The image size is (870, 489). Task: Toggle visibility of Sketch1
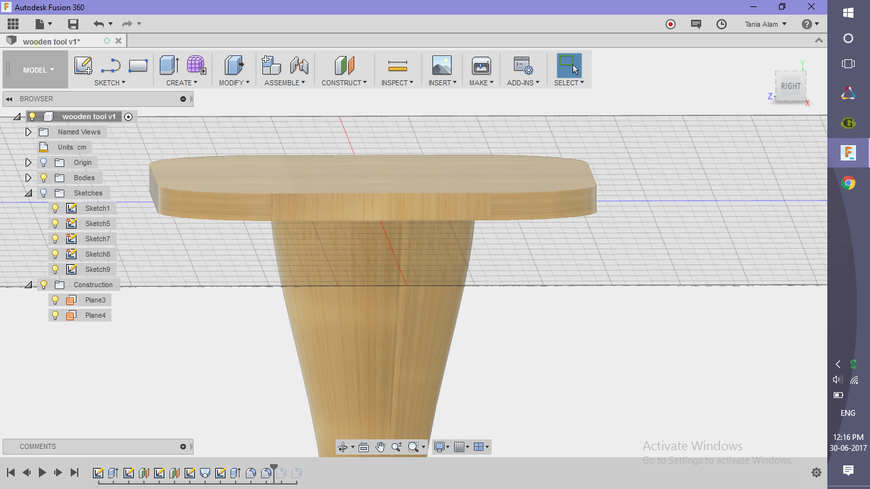coord(55,208)
